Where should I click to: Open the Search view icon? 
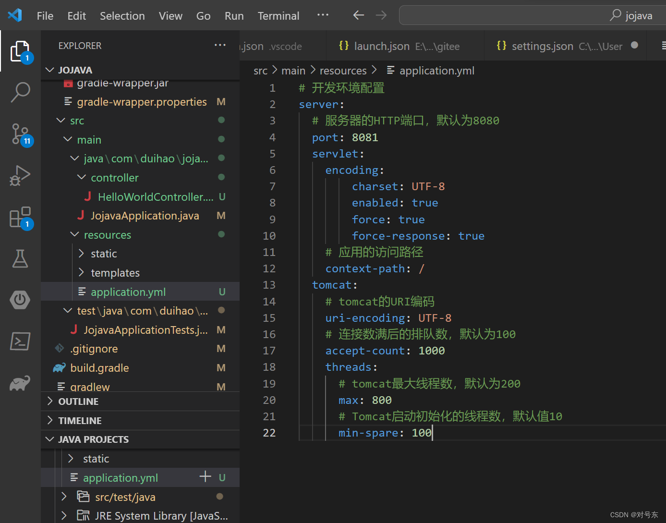pos(20,92)
